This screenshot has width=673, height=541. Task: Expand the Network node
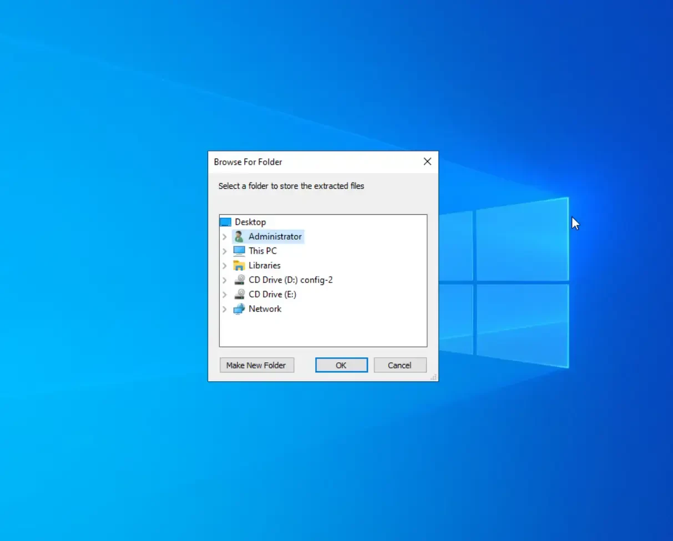pyautogui.click(x=225, y=309)
